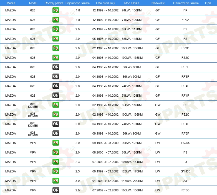Click MPV model cell in the AJ row
This screenshot has width=217, height=195.
[33, 181]
